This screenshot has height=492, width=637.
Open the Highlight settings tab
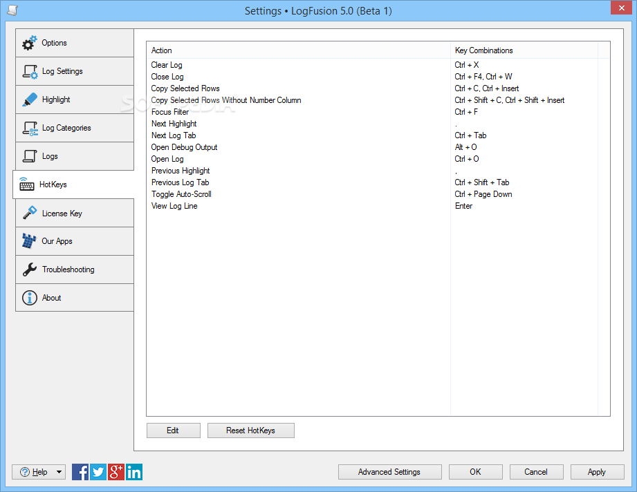point(75,100)
